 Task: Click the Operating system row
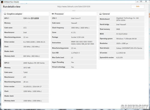[x=121, y=39]
